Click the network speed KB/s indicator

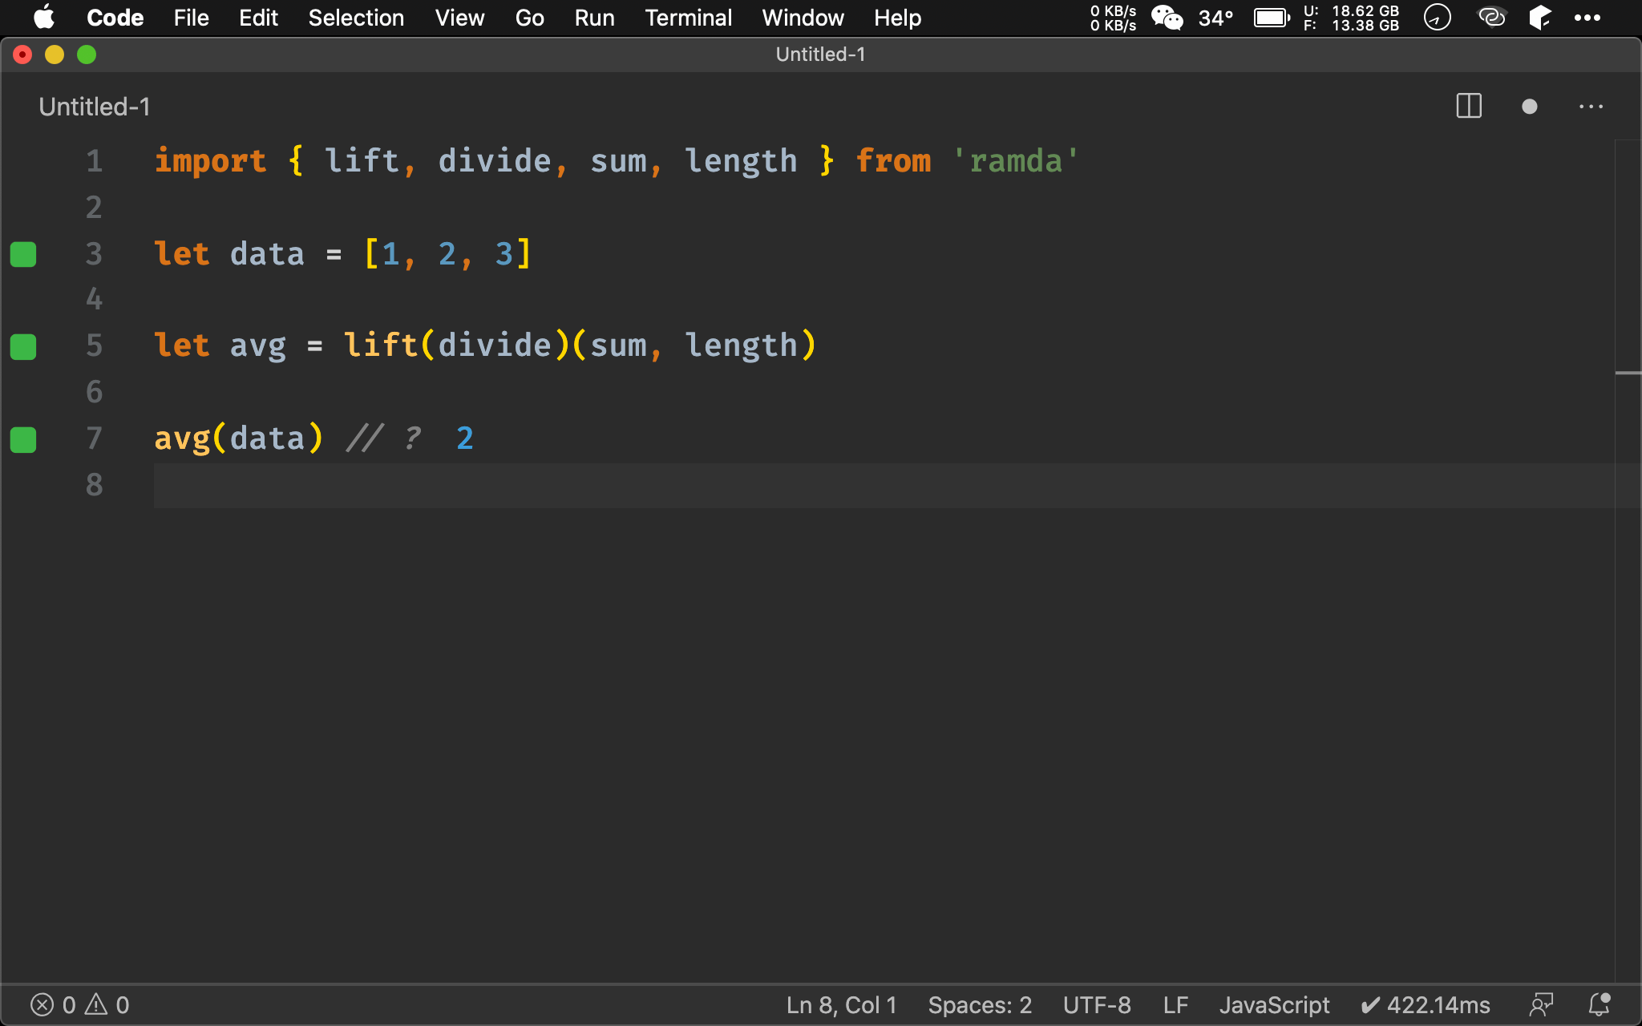coord(1113,18)
